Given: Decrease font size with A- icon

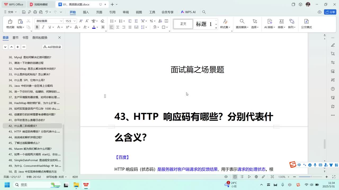Looking at the screenshot, I should [x=87, y=21].
